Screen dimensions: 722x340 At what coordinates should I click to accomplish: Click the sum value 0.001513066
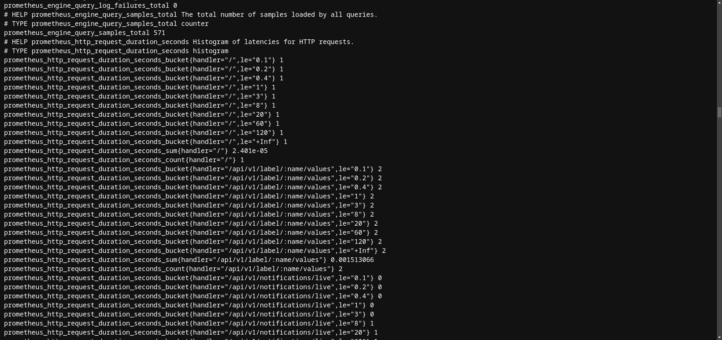point(352,260)
